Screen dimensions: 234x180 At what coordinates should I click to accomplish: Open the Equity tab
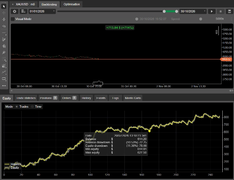click(x=7, y=98)
